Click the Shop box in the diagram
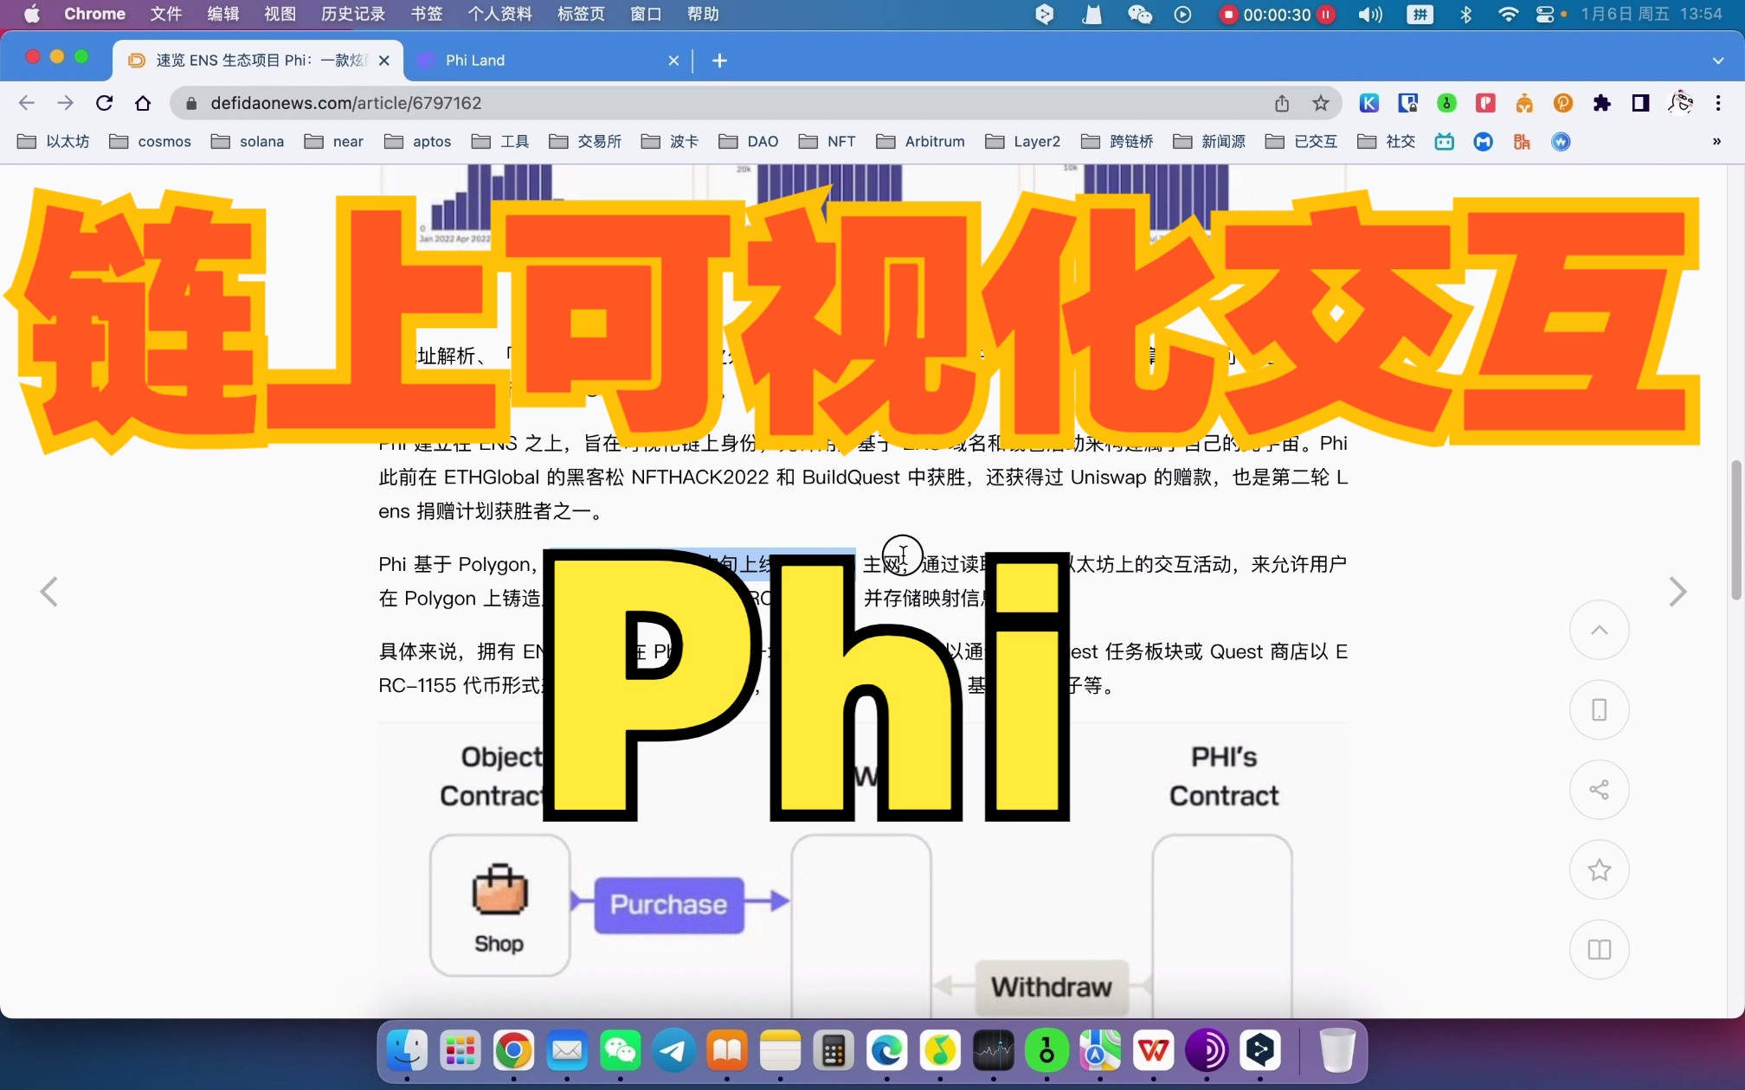Screen dimensions: 1745x1090 pos(500,906)
